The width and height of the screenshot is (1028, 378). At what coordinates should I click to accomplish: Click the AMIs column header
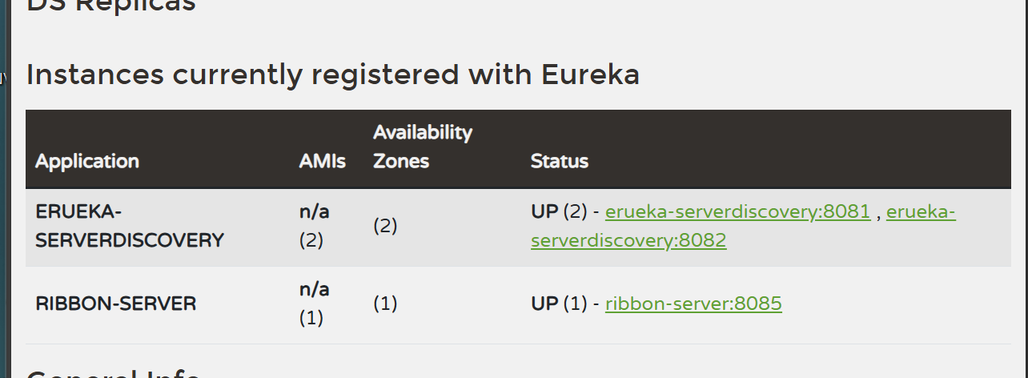323,161
